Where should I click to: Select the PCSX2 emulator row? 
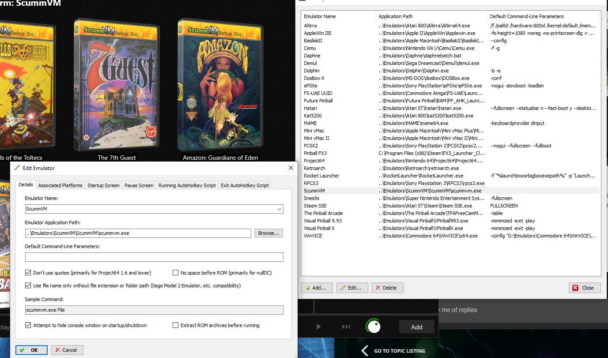coord(450,146)
